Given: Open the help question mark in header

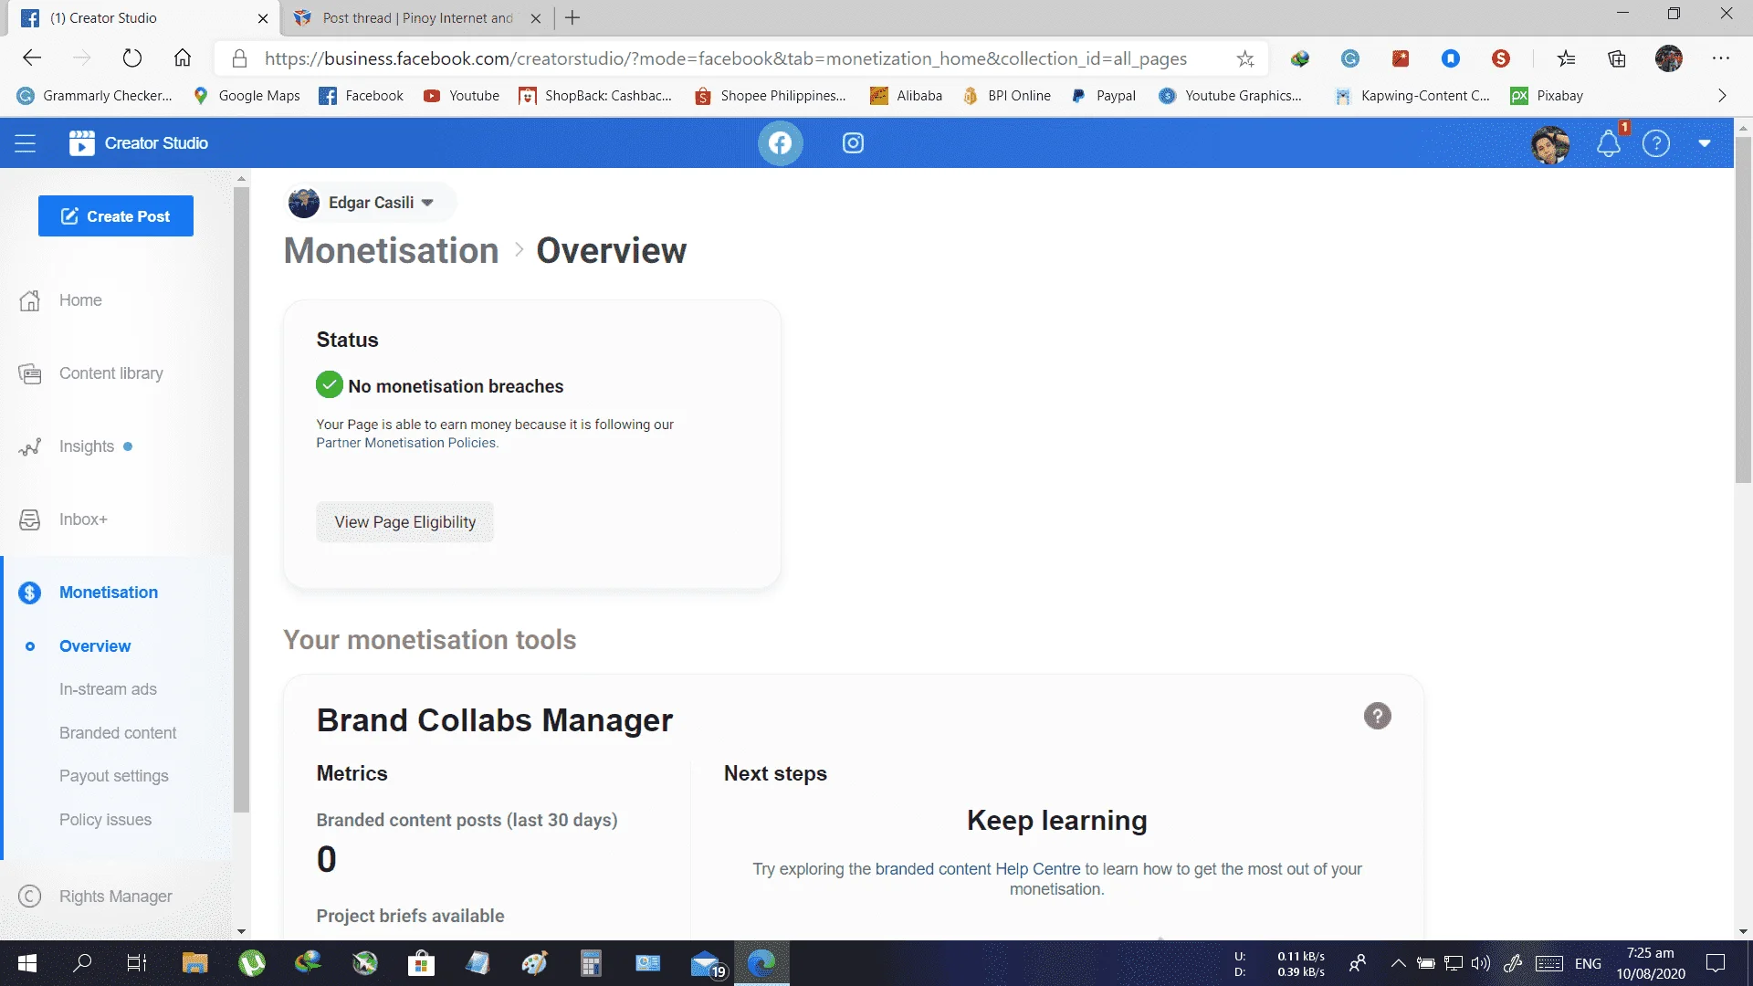Looking at the screenshot, I should pyautogui.click(x=1656, y=143).
